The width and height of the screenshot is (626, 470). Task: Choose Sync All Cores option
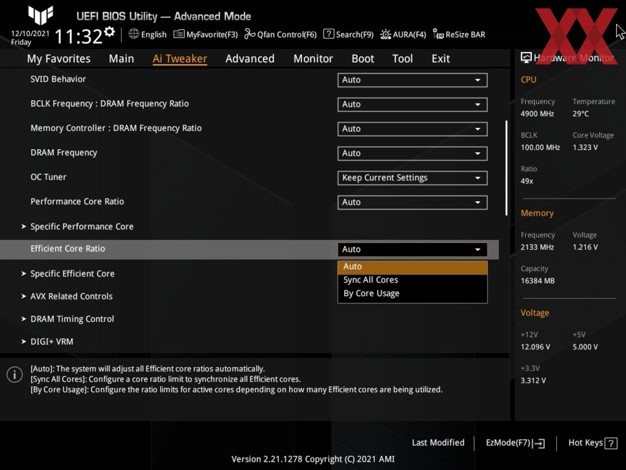tap(412, 280)
